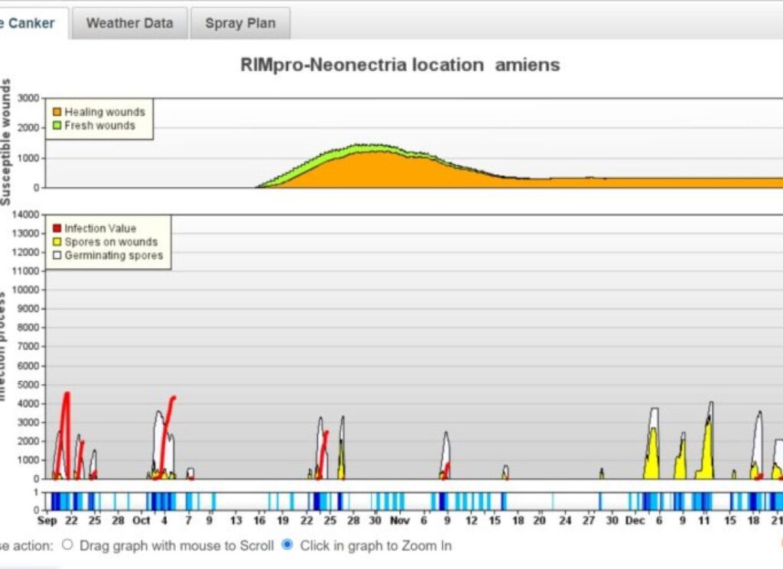Click the Germinating spores white swatch
Image resolution: width=783 pixels, height=569 pixels.
pos(57,255)
